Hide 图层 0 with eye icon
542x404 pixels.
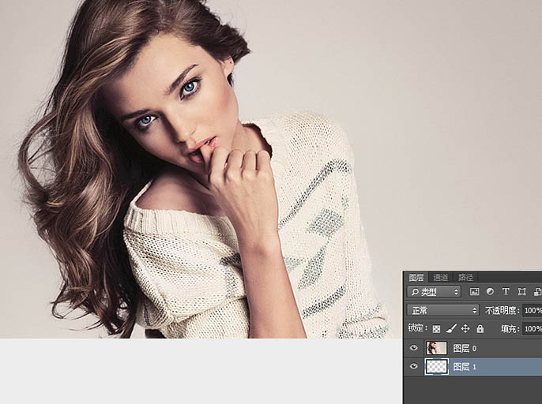(x=413, y=348)
